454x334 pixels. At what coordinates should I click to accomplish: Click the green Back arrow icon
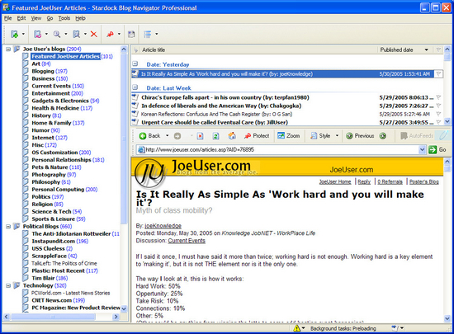pos(143,136)
